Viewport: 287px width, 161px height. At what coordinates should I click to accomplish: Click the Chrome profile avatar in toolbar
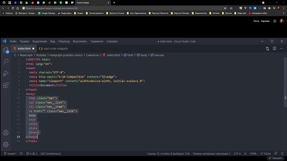[279, 8]
